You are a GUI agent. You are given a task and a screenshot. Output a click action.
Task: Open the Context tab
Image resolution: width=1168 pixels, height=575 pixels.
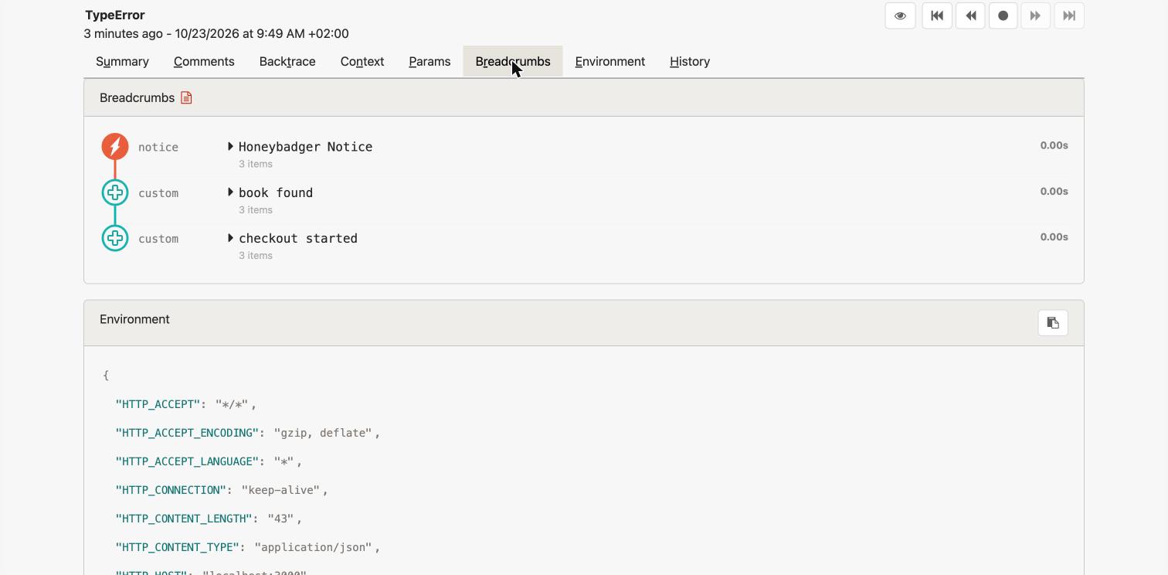(362, 62)
